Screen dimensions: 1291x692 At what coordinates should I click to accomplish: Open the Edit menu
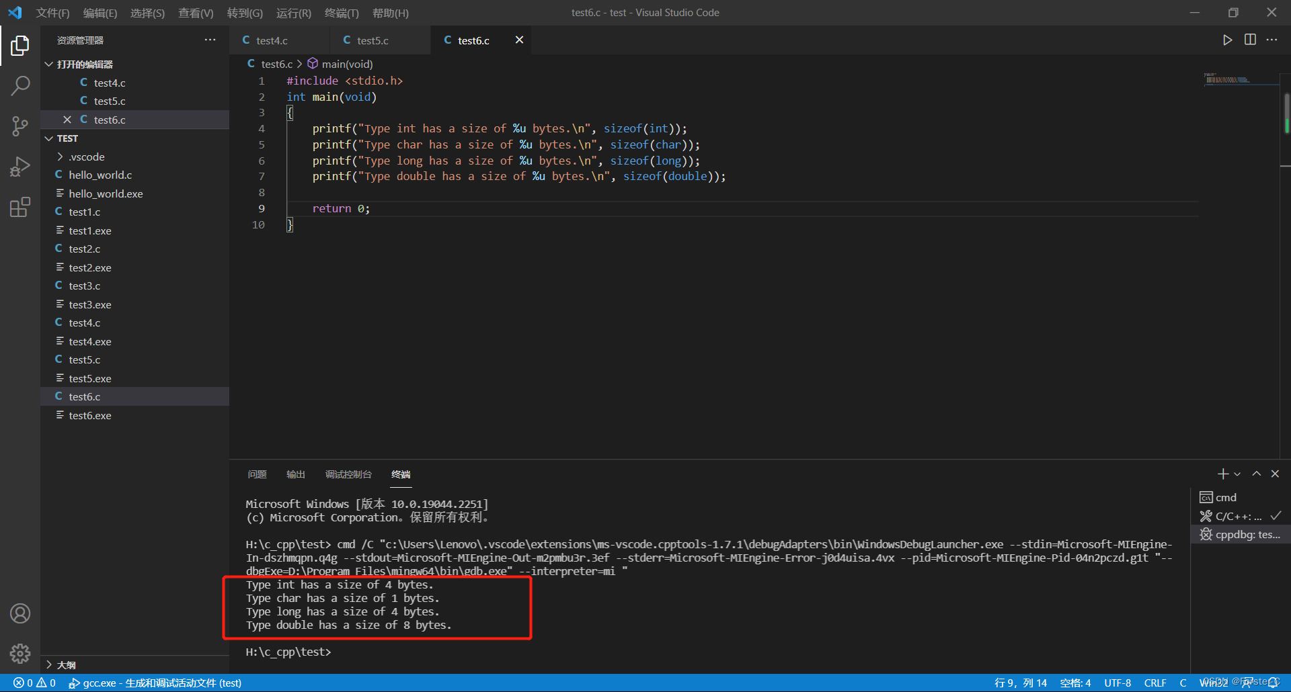point(100,13)
